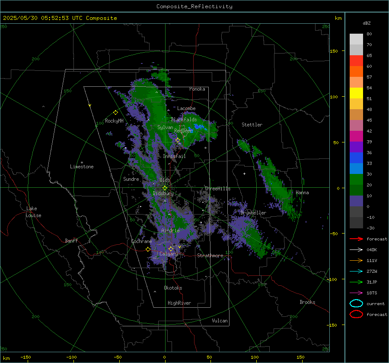389x363 pixels.
Task: Click the yellow diamond marker near RockyMH
Action: click(115, 113)
